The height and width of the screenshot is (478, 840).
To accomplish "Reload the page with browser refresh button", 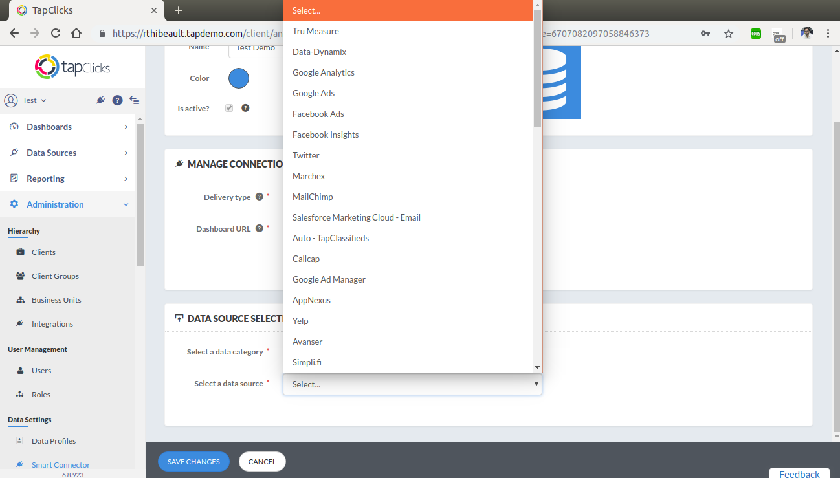I will point(56,34).
